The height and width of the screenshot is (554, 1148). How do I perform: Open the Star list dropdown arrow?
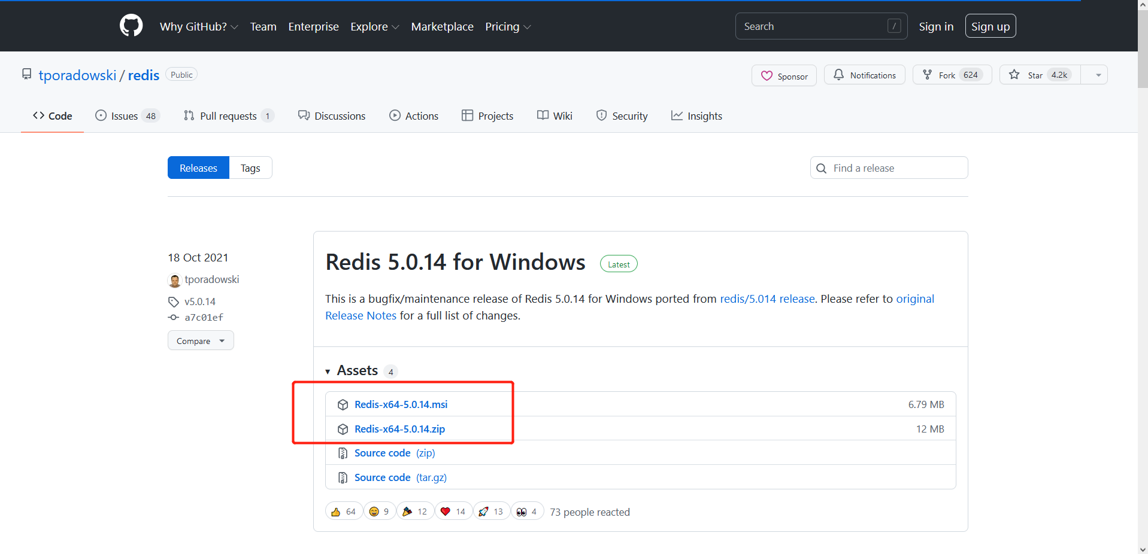pos(1098,75)
